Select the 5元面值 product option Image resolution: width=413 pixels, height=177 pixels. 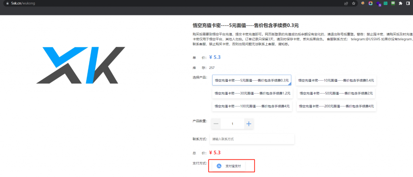(x=252, y=80)
